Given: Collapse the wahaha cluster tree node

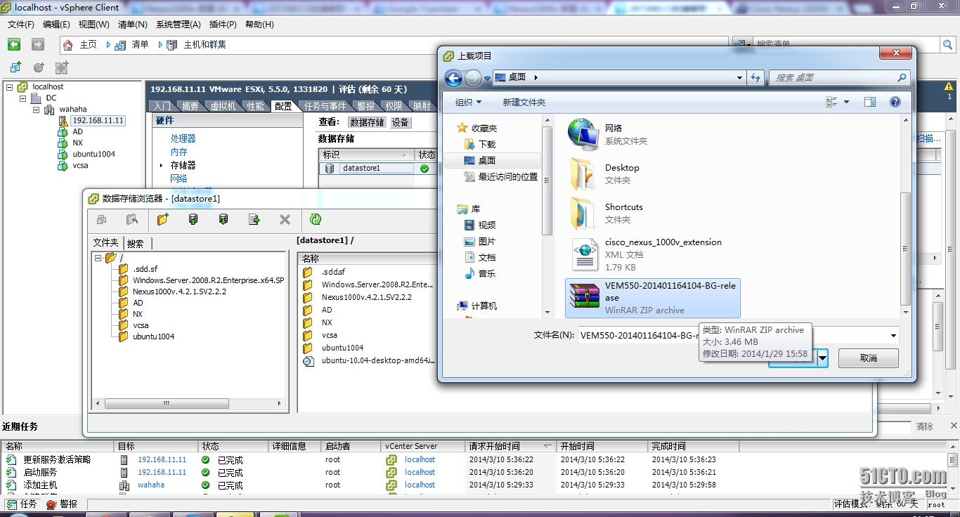Looking at the screenshot, I should coord(36,110).
